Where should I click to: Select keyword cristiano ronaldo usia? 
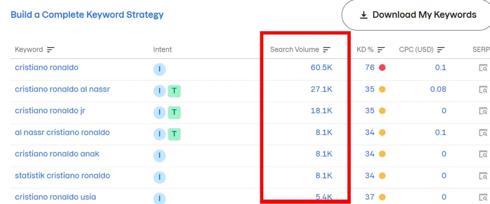(56, 197)
